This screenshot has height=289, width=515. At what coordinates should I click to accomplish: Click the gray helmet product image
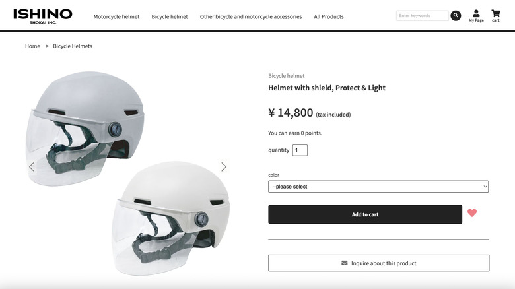(85, 128)
